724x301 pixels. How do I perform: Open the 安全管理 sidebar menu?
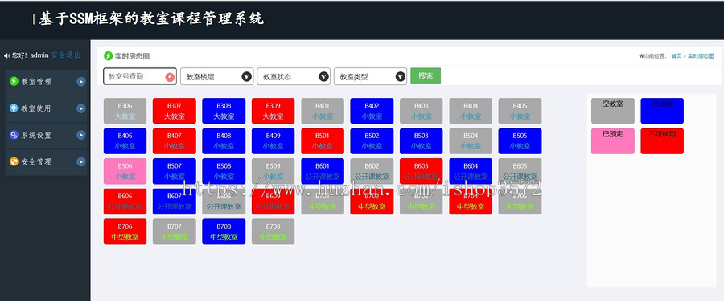pos(46,162)
